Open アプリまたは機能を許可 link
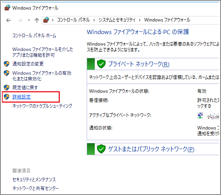The width and height of the screenshot is (221, 195). 43,52
